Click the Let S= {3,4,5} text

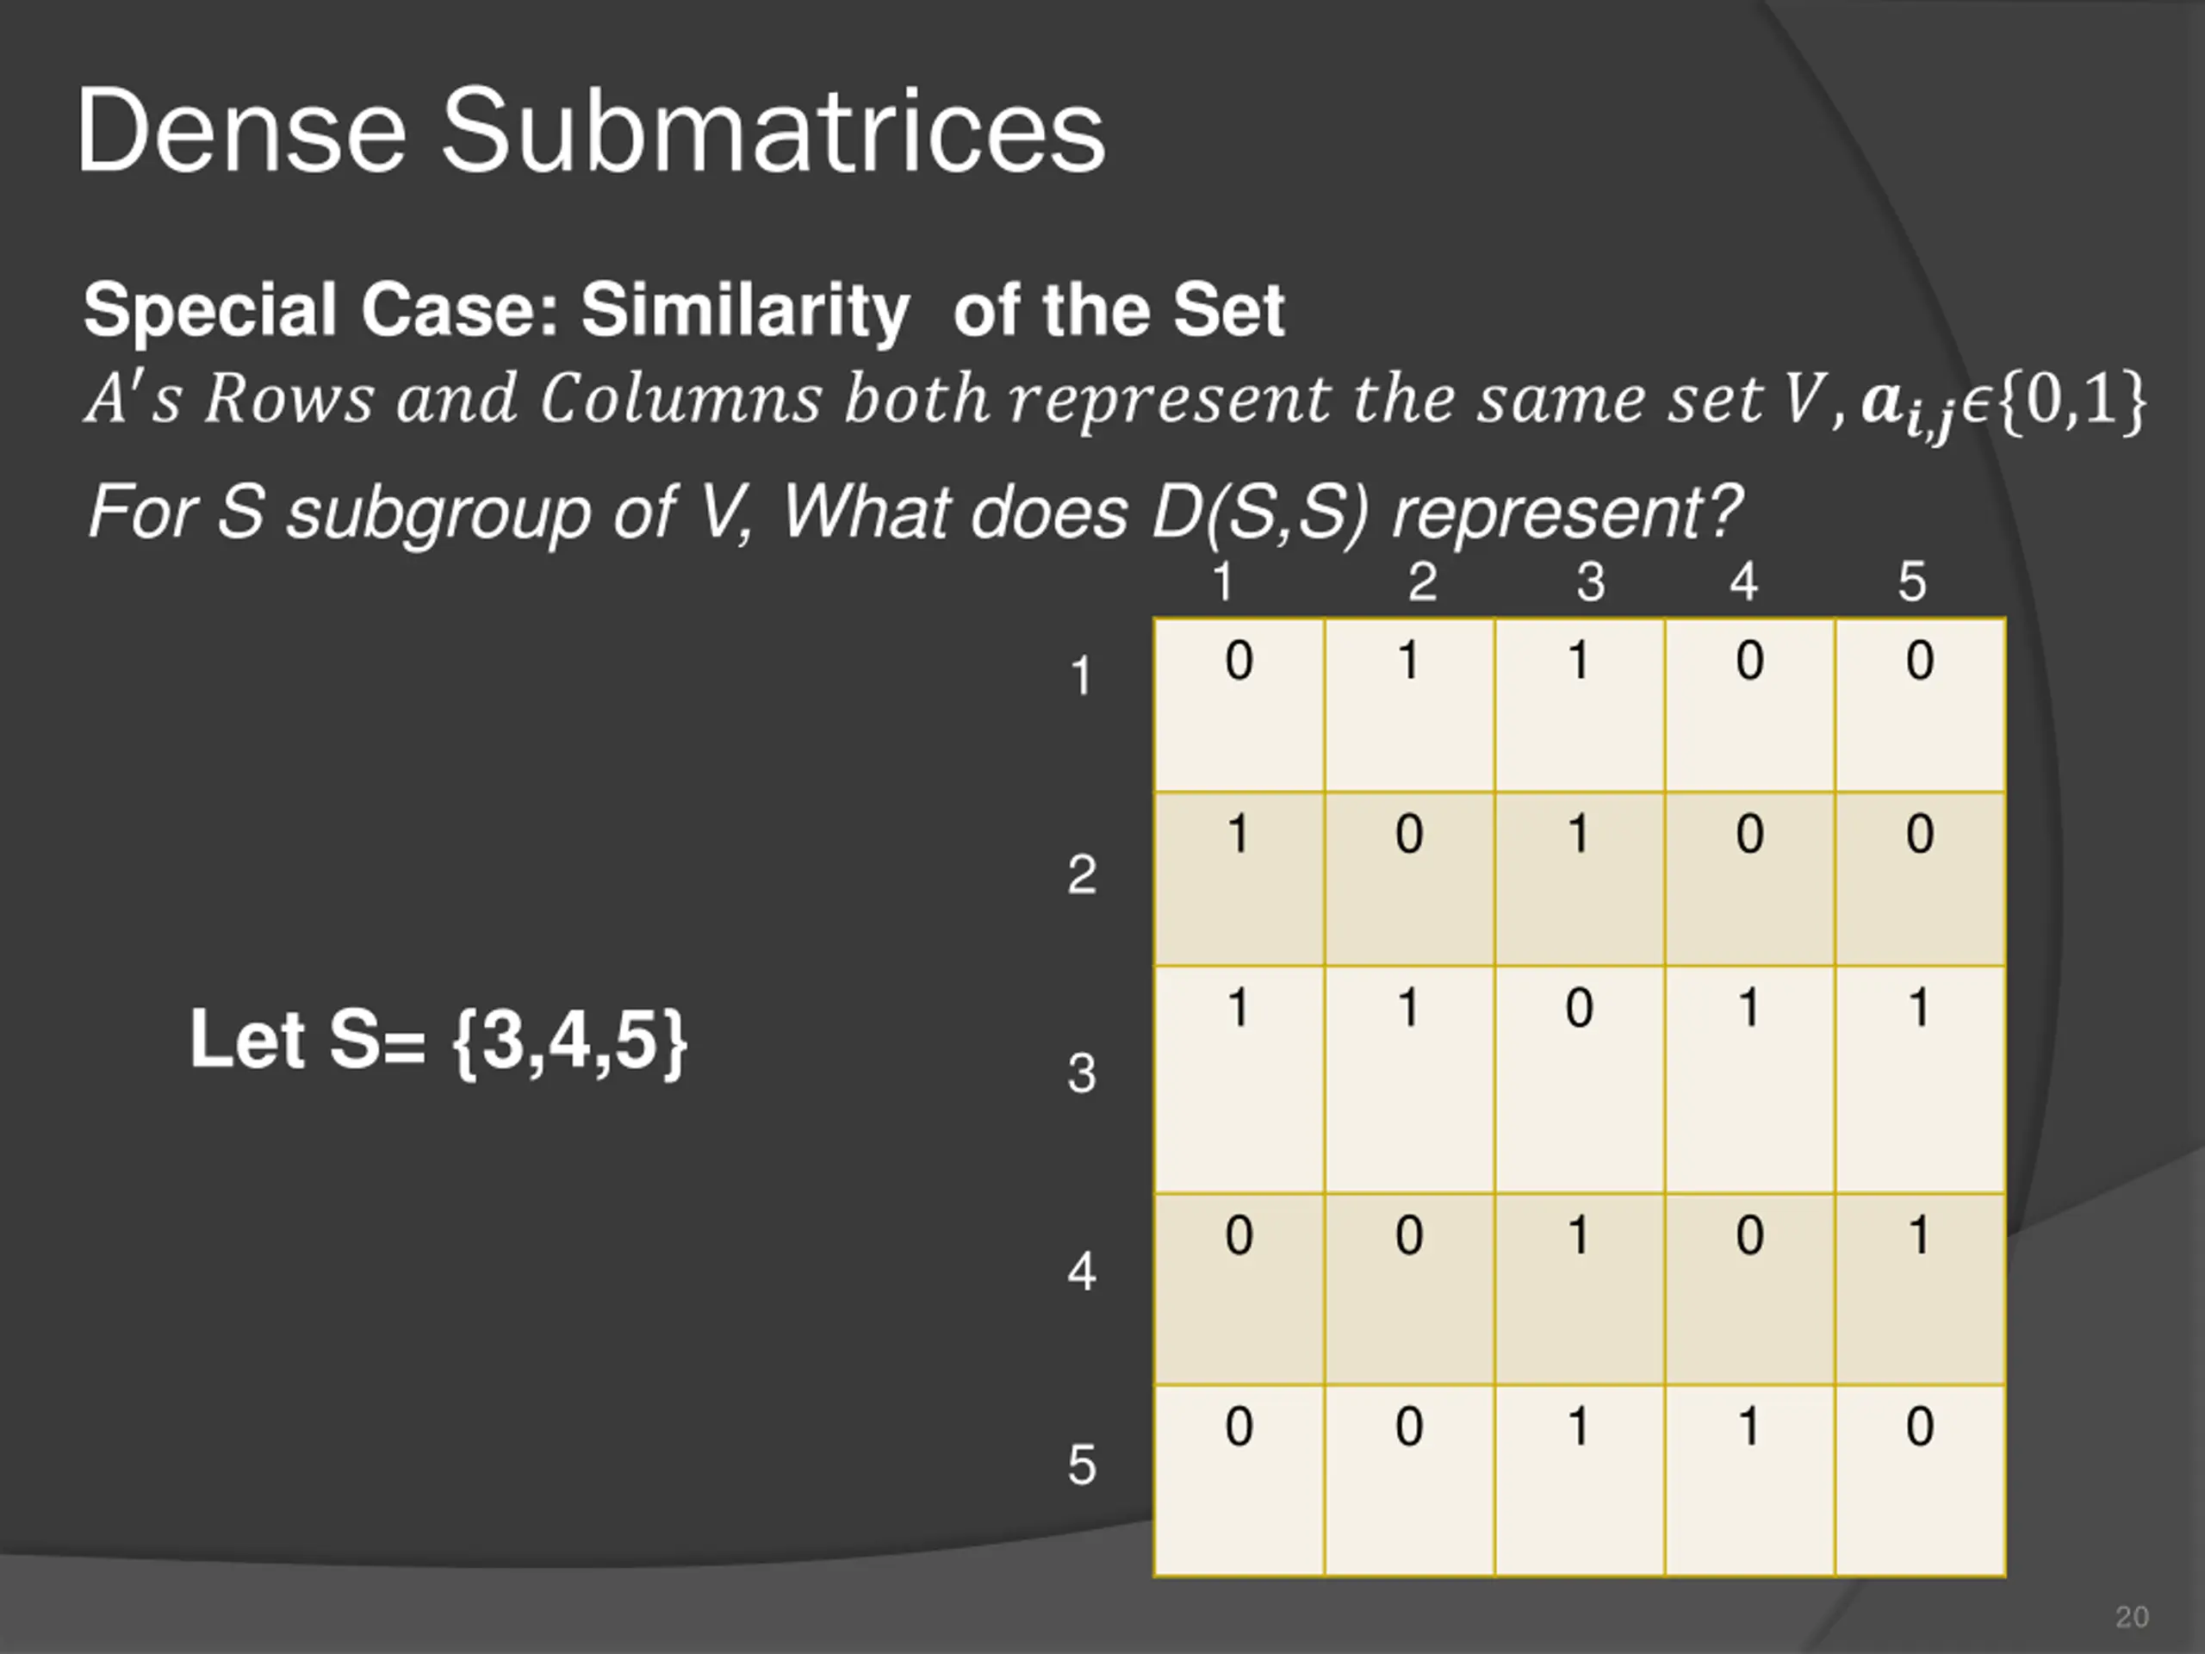[x=438, y=1042]
